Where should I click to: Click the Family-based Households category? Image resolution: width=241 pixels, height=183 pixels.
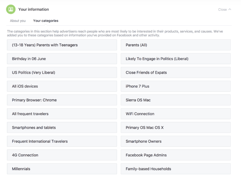176,169
